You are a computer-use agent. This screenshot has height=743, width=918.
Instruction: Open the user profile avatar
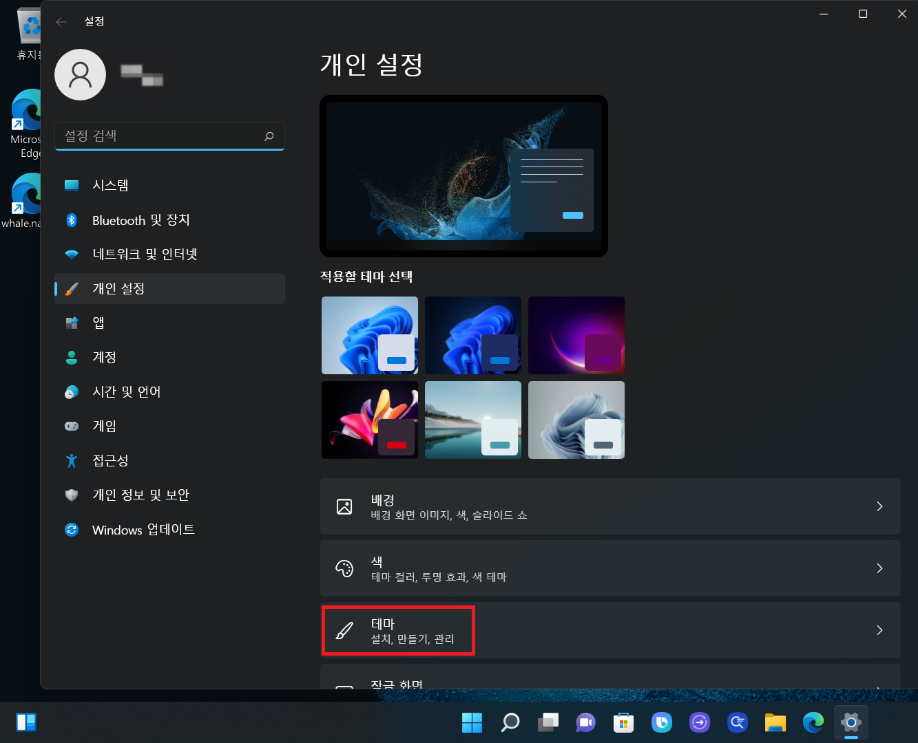click(x=80, y=74)
